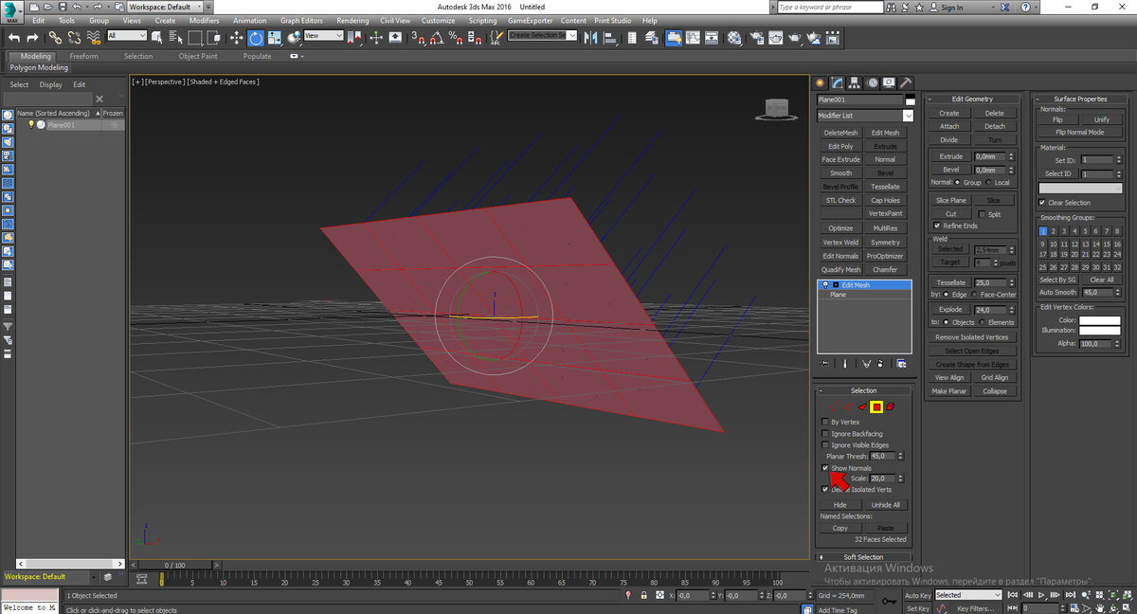Uncheck the Clear Selection checkbox
The height and width of the screenshot is (614, 1137).
[x=1043, y=203]
